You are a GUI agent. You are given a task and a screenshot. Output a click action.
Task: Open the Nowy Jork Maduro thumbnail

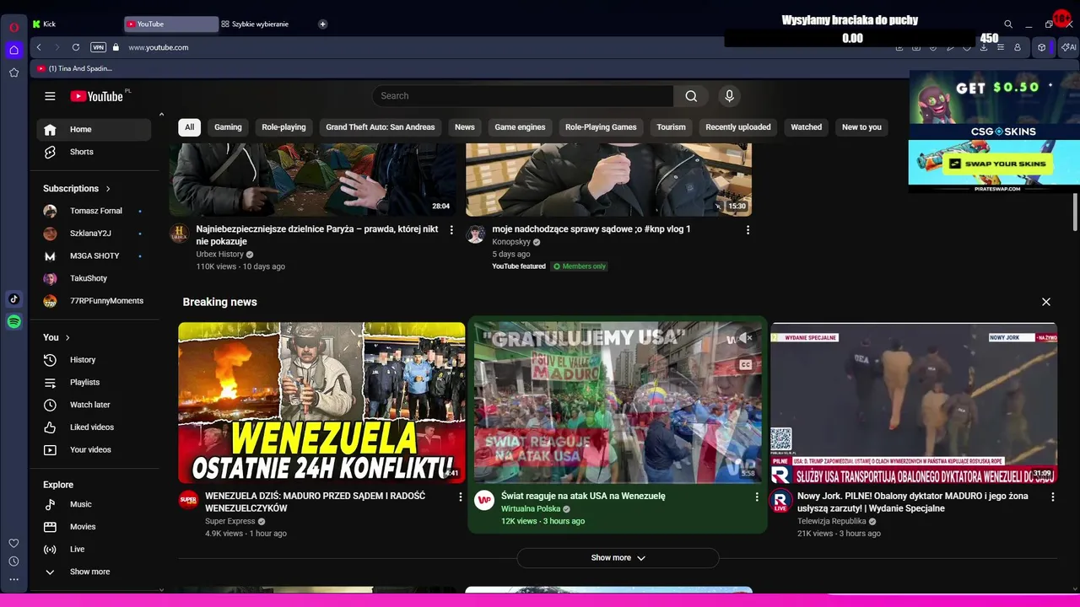[x=913, y=403]
